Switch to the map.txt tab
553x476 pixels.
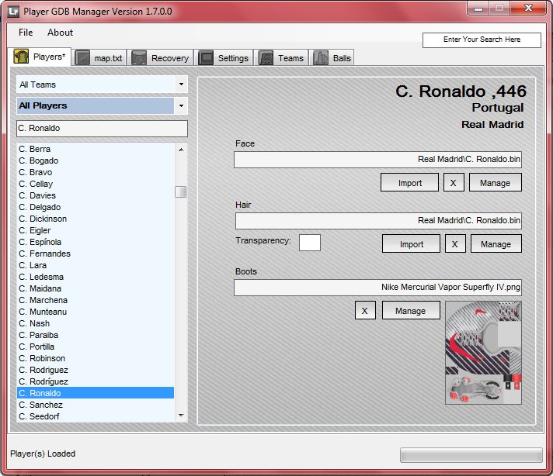point(100,58)
